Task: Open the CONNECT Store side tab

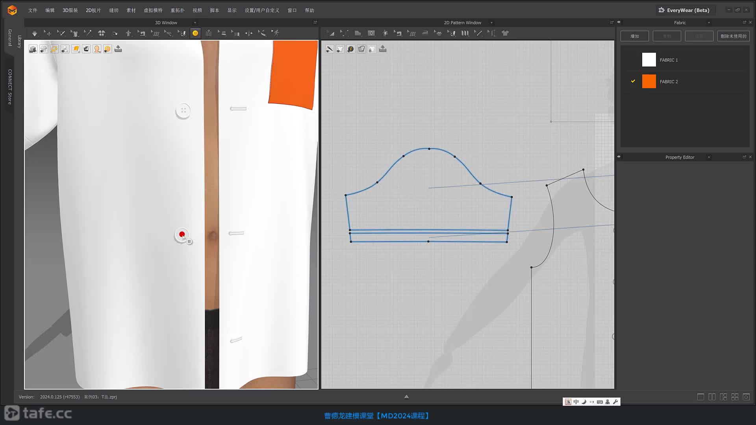Action: [x=9, y=87]
